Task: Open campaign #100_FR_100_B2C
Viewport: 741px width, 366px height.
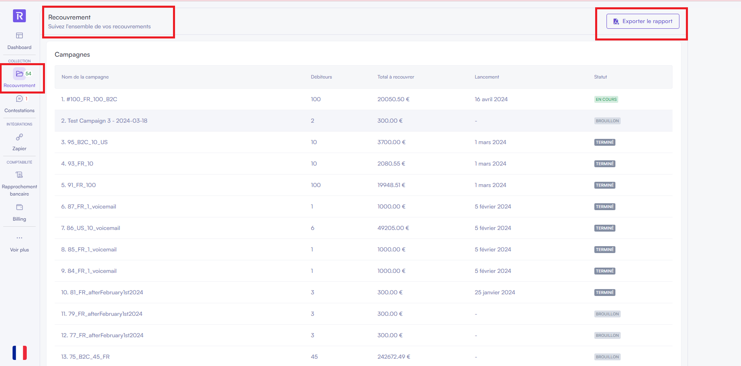Action: pos(89,99)
